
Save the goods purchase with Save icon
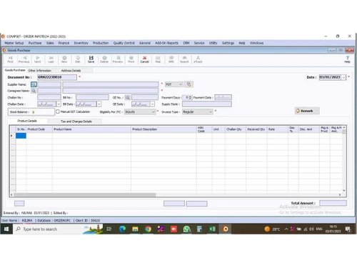point(91,59)
